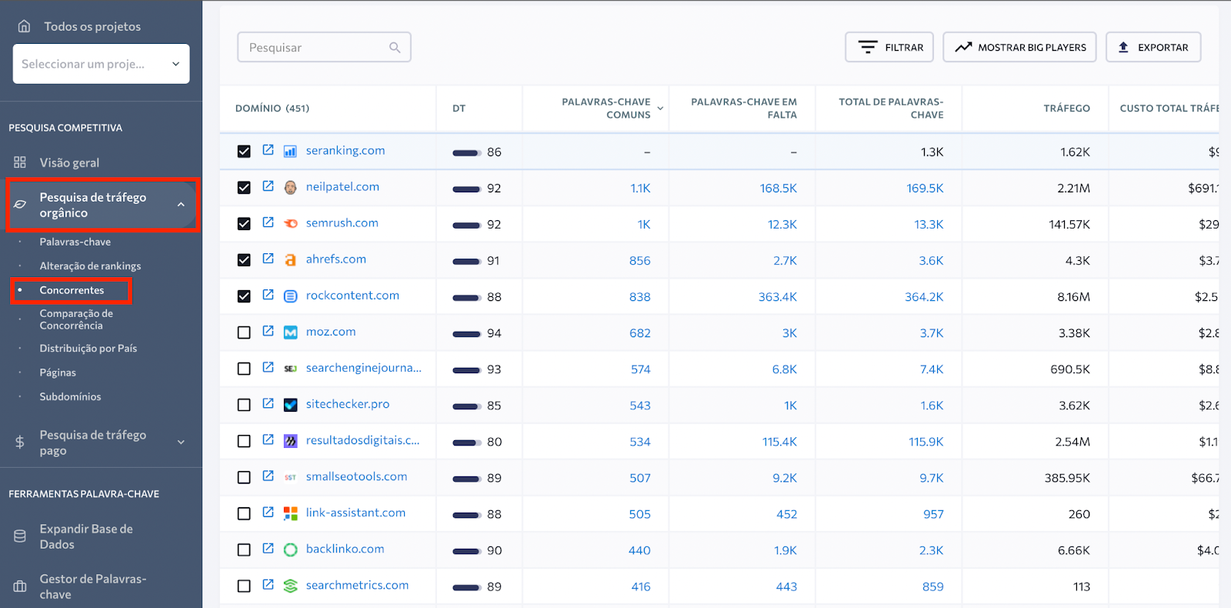The height and width of the screenshot is (608, 1231).
Task: Uncheck the rockcontent.com checkbox
Action: [x=244, y=296]
